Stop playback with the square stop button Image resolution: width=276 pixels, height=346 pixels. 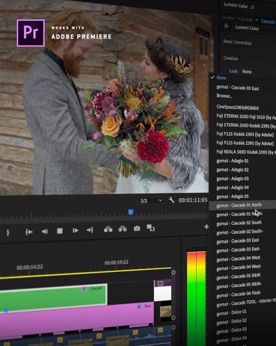point(60,231)
